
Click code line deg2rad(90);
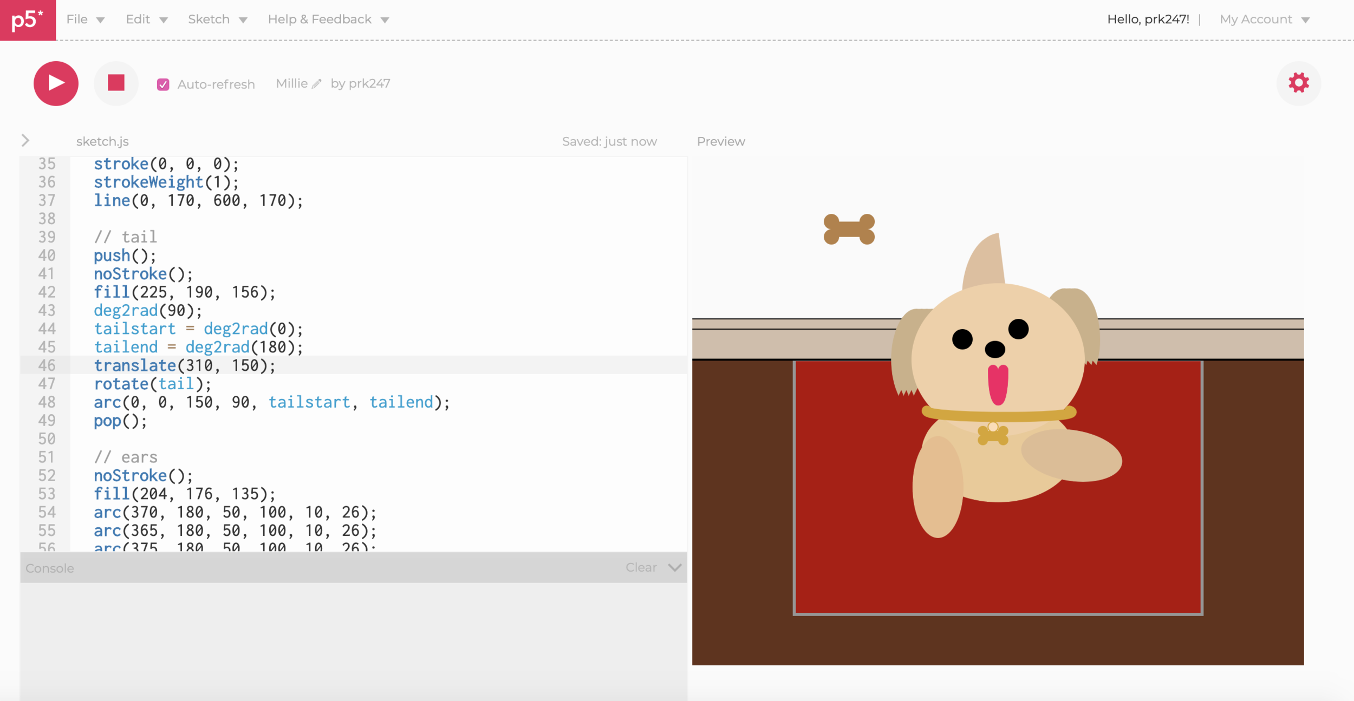147,311
